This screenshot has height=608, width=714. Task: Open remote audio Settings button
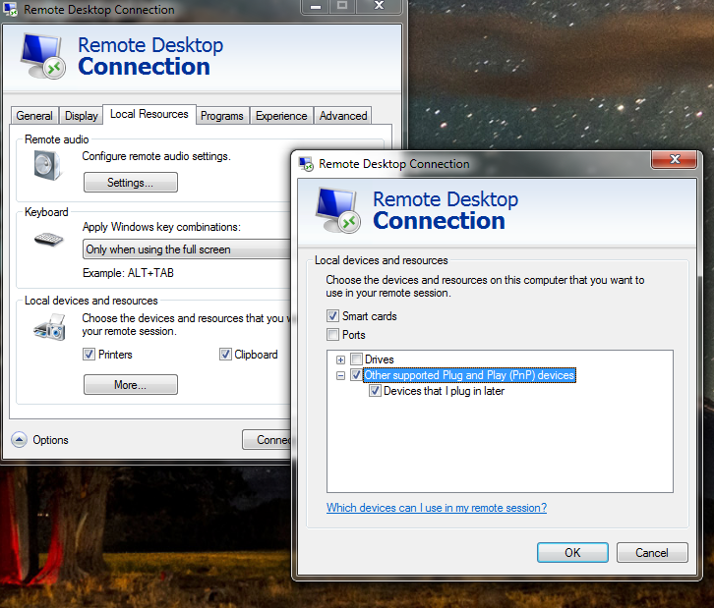(131, 183)
